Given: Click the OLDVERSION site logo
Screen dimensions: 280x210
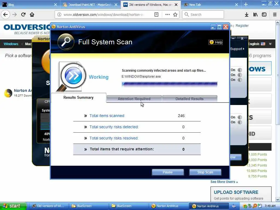Looking at the screenshot, I should (27, 27).
